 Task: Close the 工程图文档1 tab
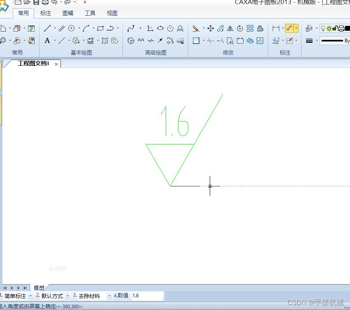point(56,64)
